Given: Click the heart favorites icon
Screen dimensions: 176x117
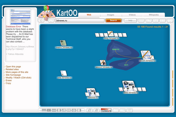Looking at the screenshot, I should (170, 21).
